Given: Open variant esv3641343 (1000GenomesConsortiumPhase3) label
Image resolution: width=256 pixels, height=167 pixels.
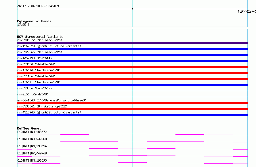Looking at the screenshot, I should pyautogui.click(x=52, y=100).
